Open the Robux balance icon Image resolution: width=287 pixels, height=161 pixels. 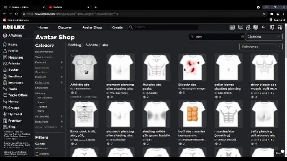coord(256,27)
